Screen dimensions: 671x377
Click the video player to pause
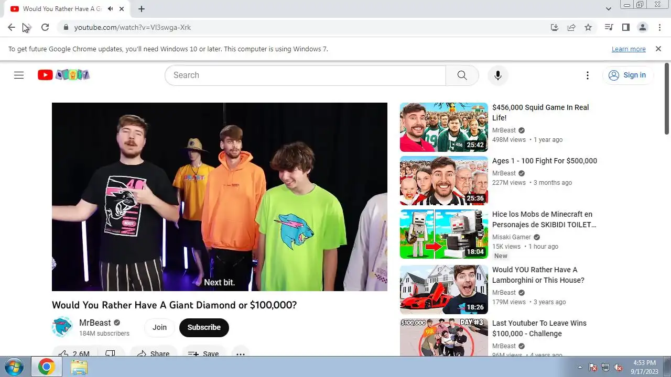(x=220, y=196)
